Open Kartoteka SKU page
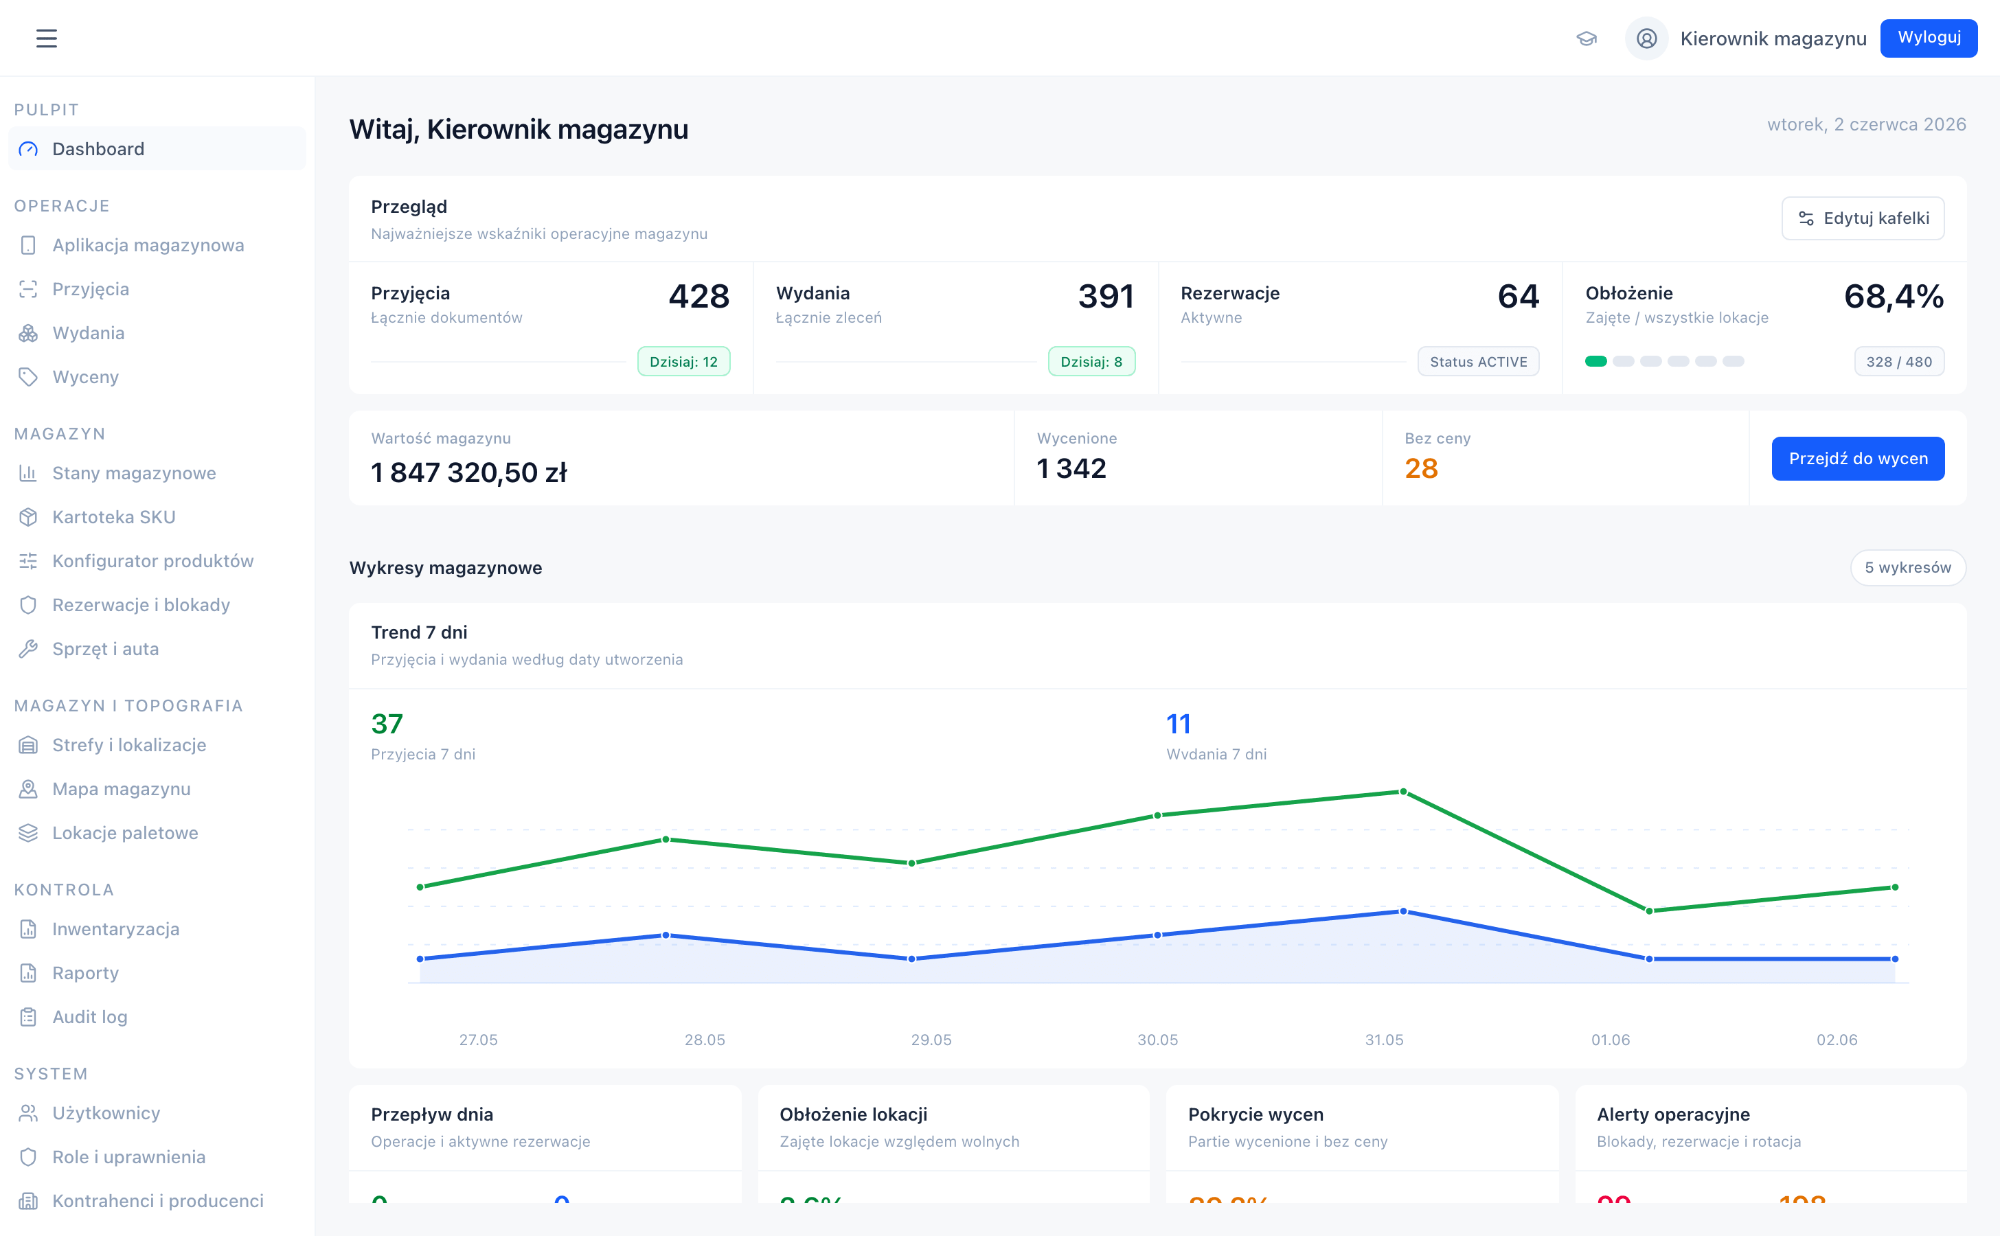This screenshot has width=2000, height=1236. pyautogui.click(x=157, y=518)
